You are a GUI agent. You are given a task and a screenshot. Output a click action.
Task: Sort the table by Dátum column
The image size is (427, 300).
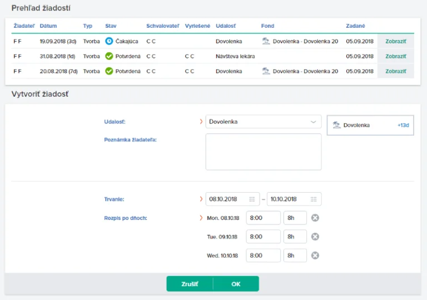(48, 26)
